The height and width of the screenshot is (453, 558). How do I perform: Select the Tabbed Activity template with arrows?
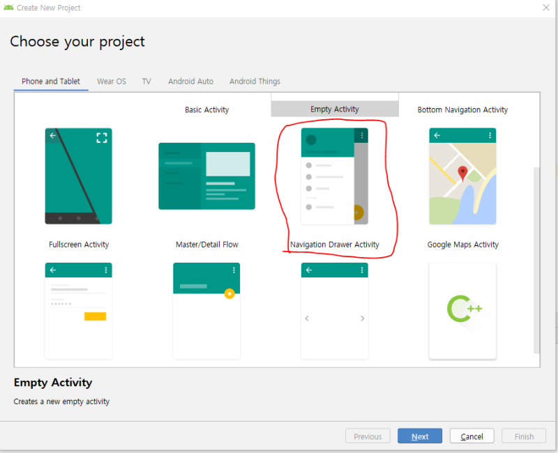[335, 311]
